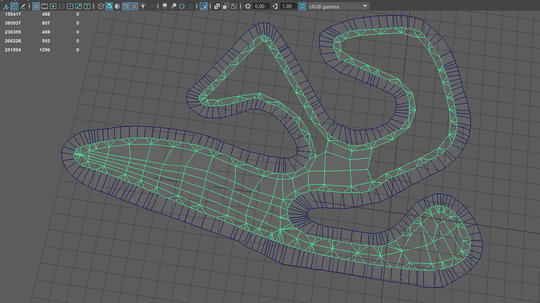The image size is (540, 303).
Task: Toggle X-Ray display mode
Action: pyautogui.click(x=217, y=6)
